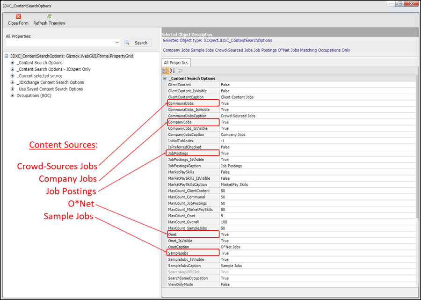Image resolution: width=421 pixels, height=300 pixels.
Task: Select the SampleJobs property
Action: (178, 253)
